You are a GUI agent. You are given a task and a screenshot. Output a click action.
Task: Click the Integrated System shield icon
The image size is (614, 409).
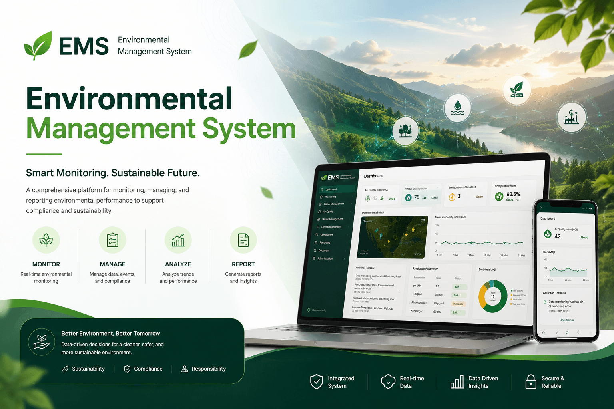tap(317, 382)
